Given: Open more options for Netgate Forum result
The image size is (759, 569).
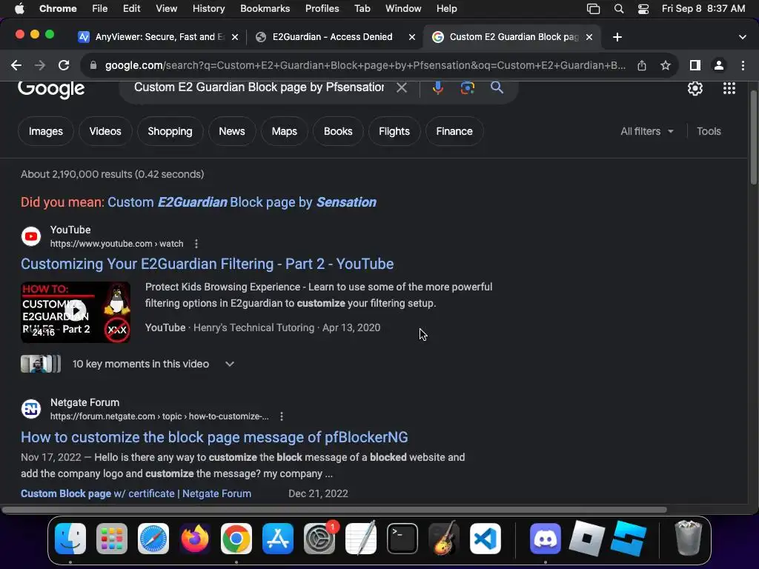Looking at the screenshot, I should coord(282,416).
